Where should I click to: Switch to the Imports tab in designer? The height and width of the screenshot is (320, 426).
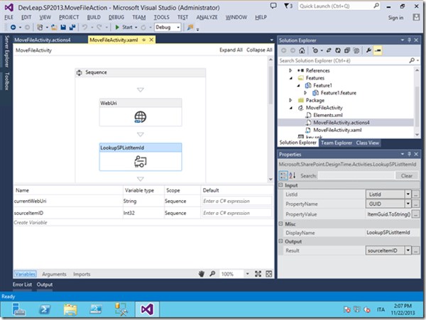(x=82, y=274)
